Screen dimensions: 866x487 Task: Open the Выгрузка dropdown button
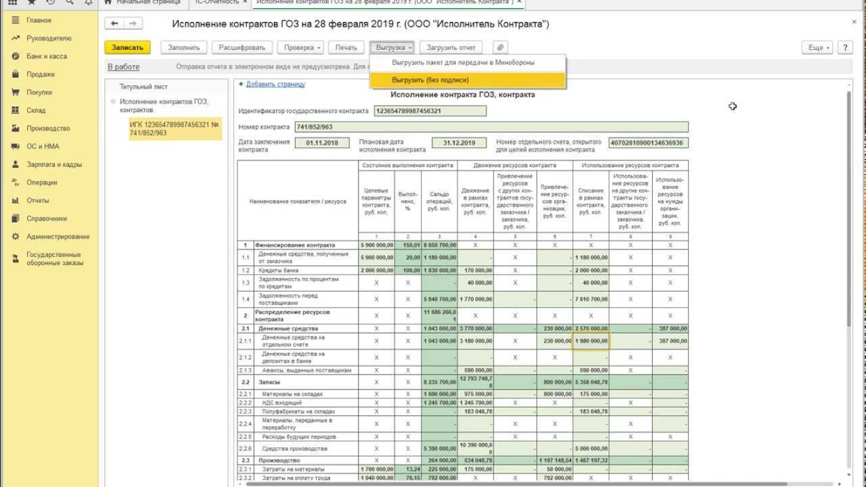(392, 47)
